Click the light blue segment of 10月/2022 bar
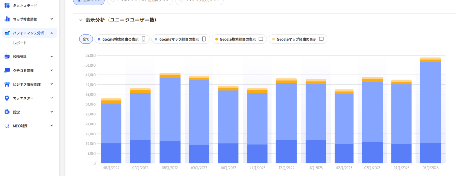Image resolution: width=456 pixels, height=176 pixels. [x=228, y=117]
